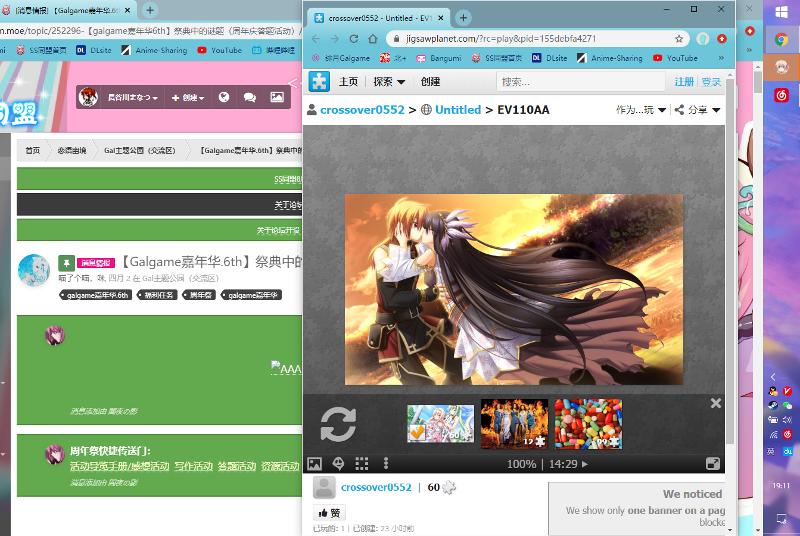Open the YouTube bookmark in front window
800x536 pixels.
click(x=675, y=58)
